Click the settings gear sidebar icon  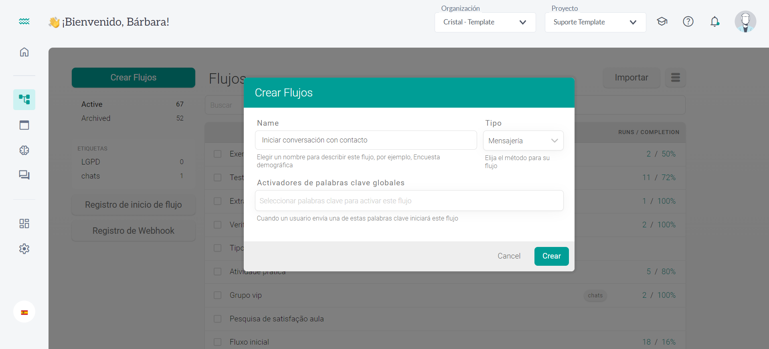pyautogui.click(x=24, y=249)
